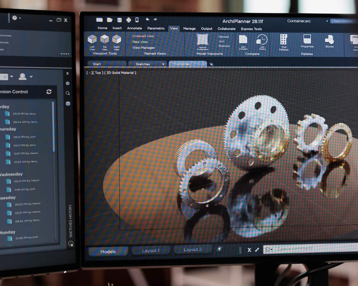Switch to the Output ribbon tab

(207, 29)
